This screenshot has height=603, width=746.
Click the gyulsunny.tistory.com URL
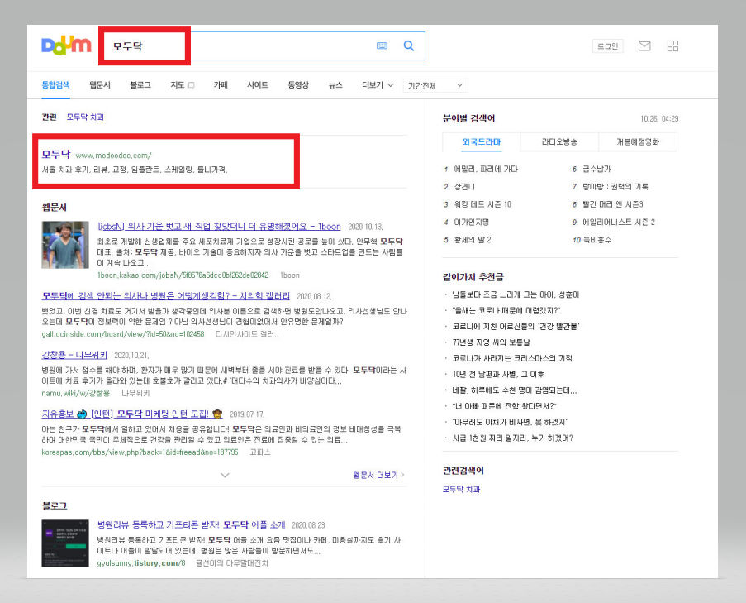(x=140, y=563)
